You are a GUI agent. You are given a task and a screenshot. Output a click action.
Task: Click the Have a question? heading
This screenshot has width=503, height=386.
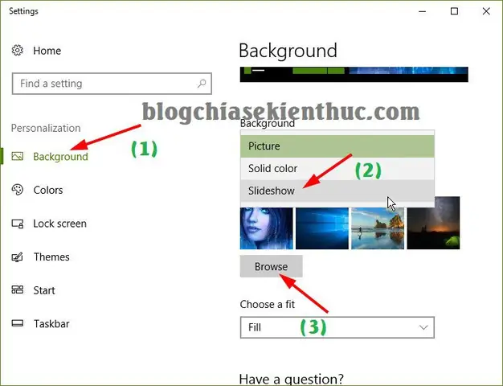click(x=292, y=379)
